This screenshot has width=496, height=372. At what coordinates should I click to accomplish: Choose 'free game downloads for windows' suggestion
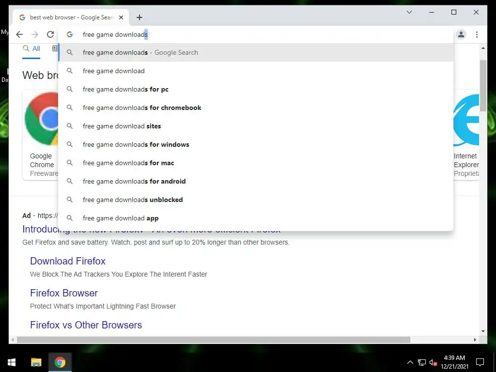pyautogui.click(x=256, y=144)
